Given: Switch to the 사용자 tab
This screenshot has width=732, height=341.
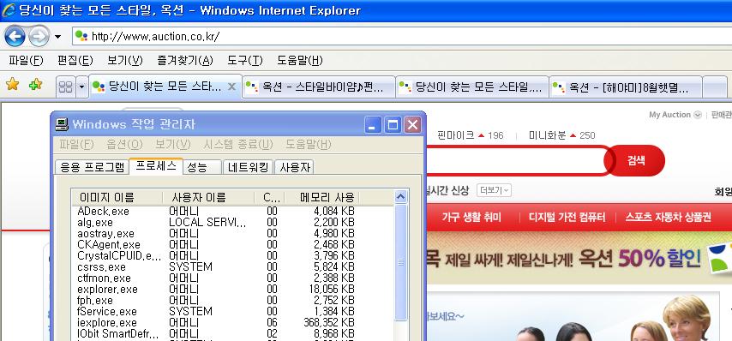Looking at the screenshot, I should (x=294, y=167).
